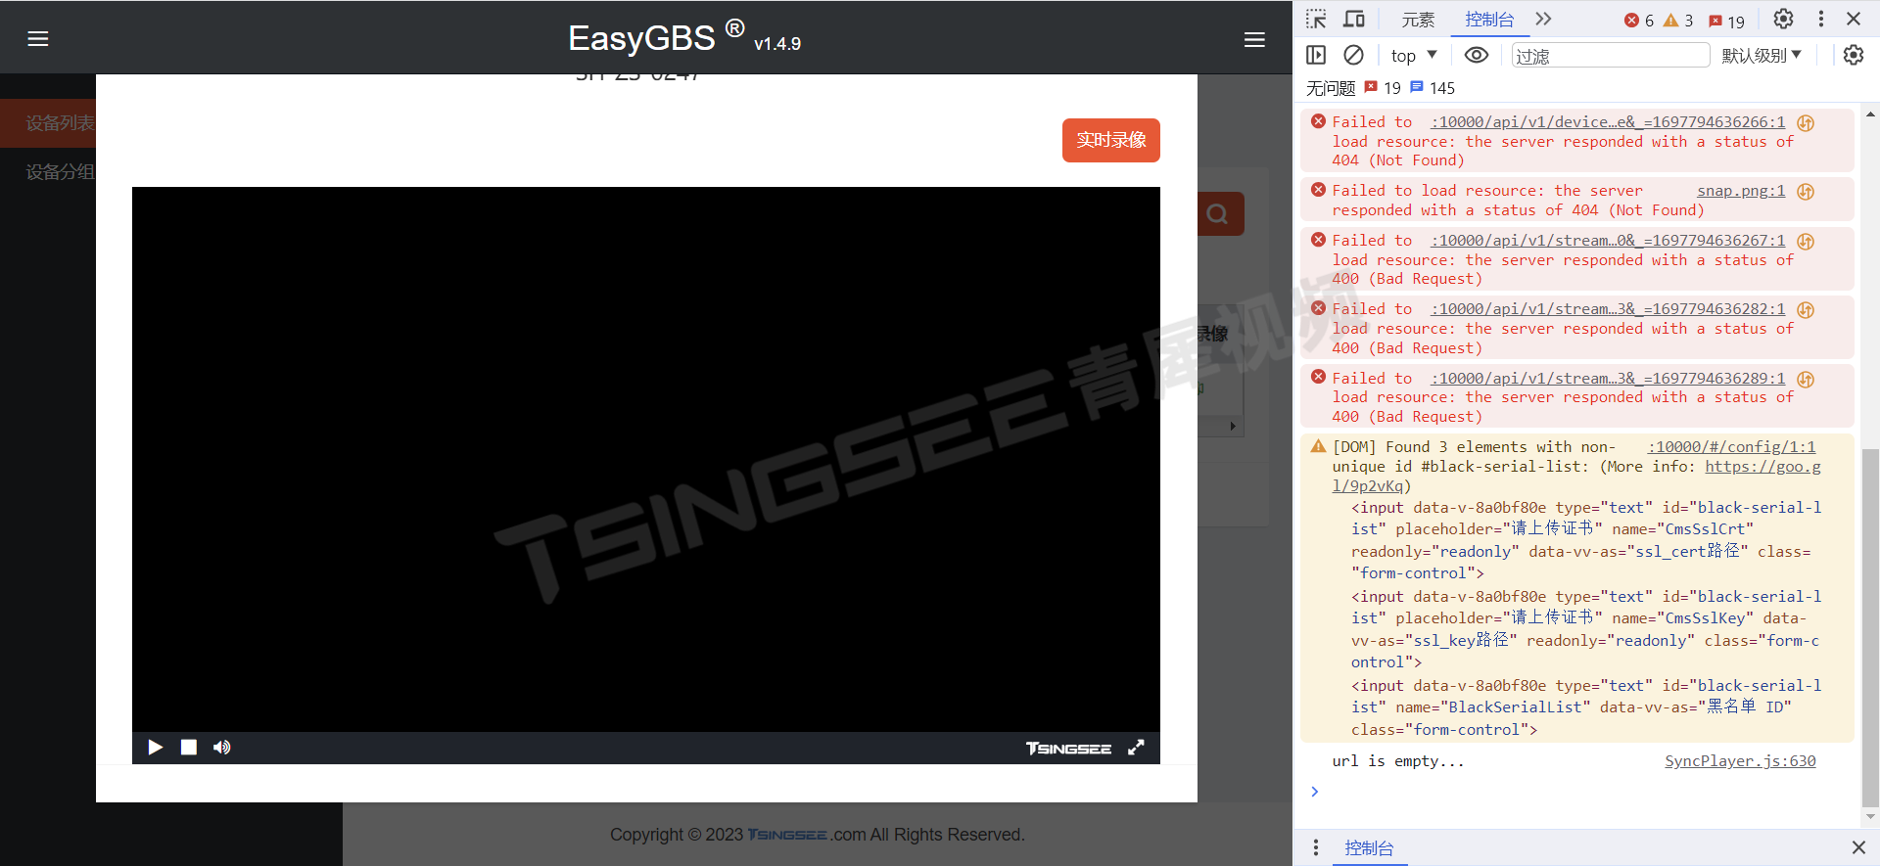The height and width of the screenshot is (866, 1880).
Task: Play the video in the player
Action: [155, 748]
